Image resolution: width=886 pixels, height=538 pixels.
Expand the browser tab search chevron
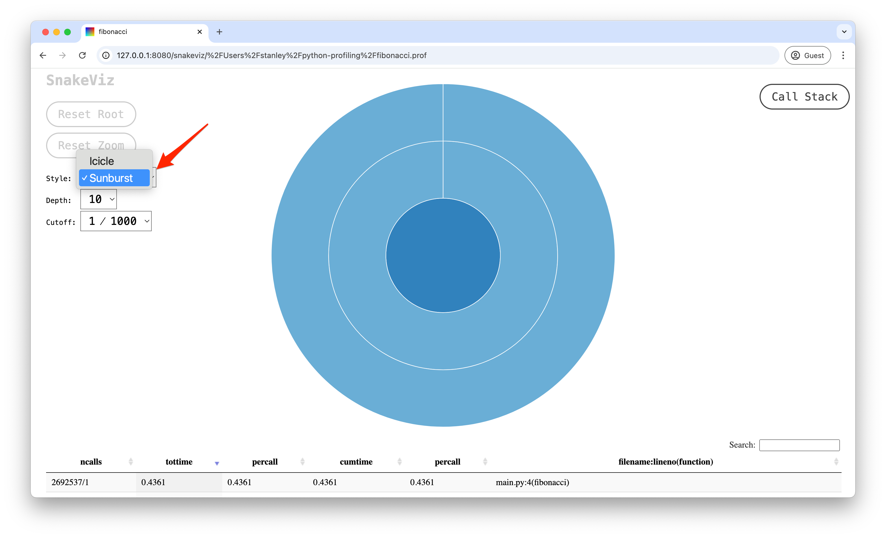point(844,32)
